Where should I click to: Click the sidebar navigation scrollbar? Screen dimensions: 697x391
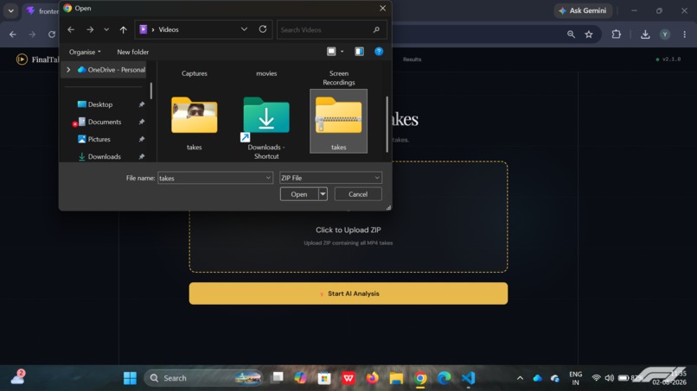tap(151, 91)
